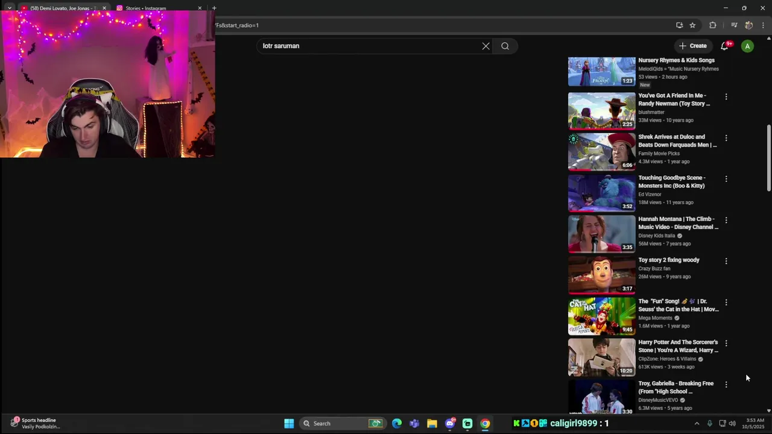Screen dimensions: 772x434
Task: Open the Frozen nursery rhymes thumbnail
Action: (x=601, y=72)
